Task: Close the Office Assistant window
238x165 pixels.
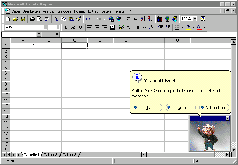Action: (227, 118)
